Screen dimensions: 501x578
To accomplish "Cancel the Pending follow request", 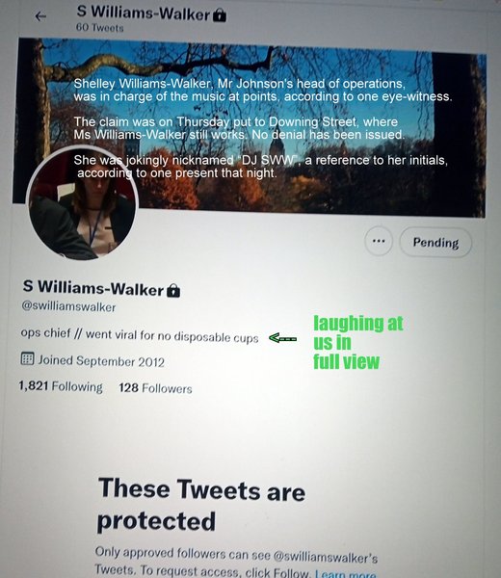I will [435, 242].
